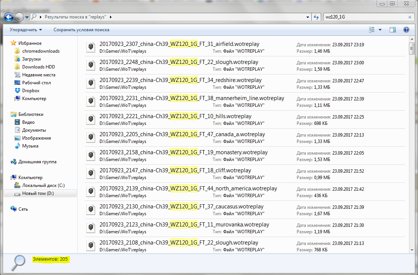
Task: Click the FT_37_caucasus replay icon
Action: click(x=91, y=210)
